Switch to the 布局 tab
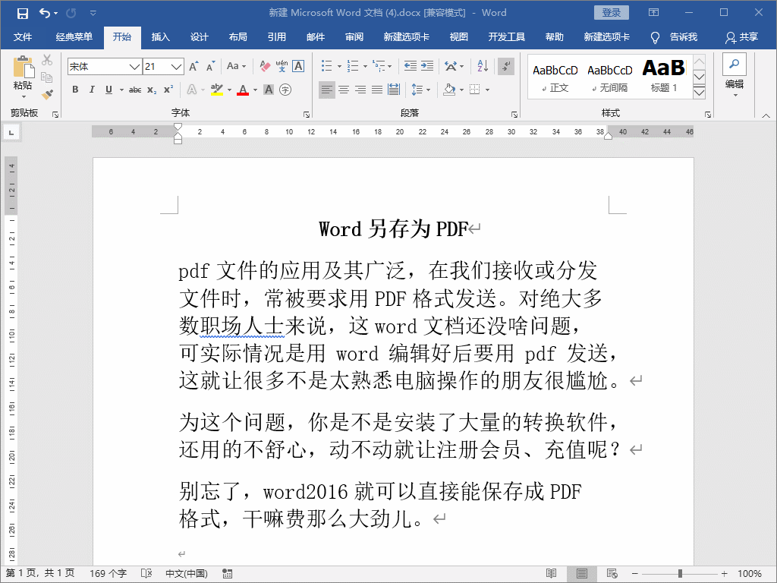This screenshot has width=777, height=583. pos(238,37)
